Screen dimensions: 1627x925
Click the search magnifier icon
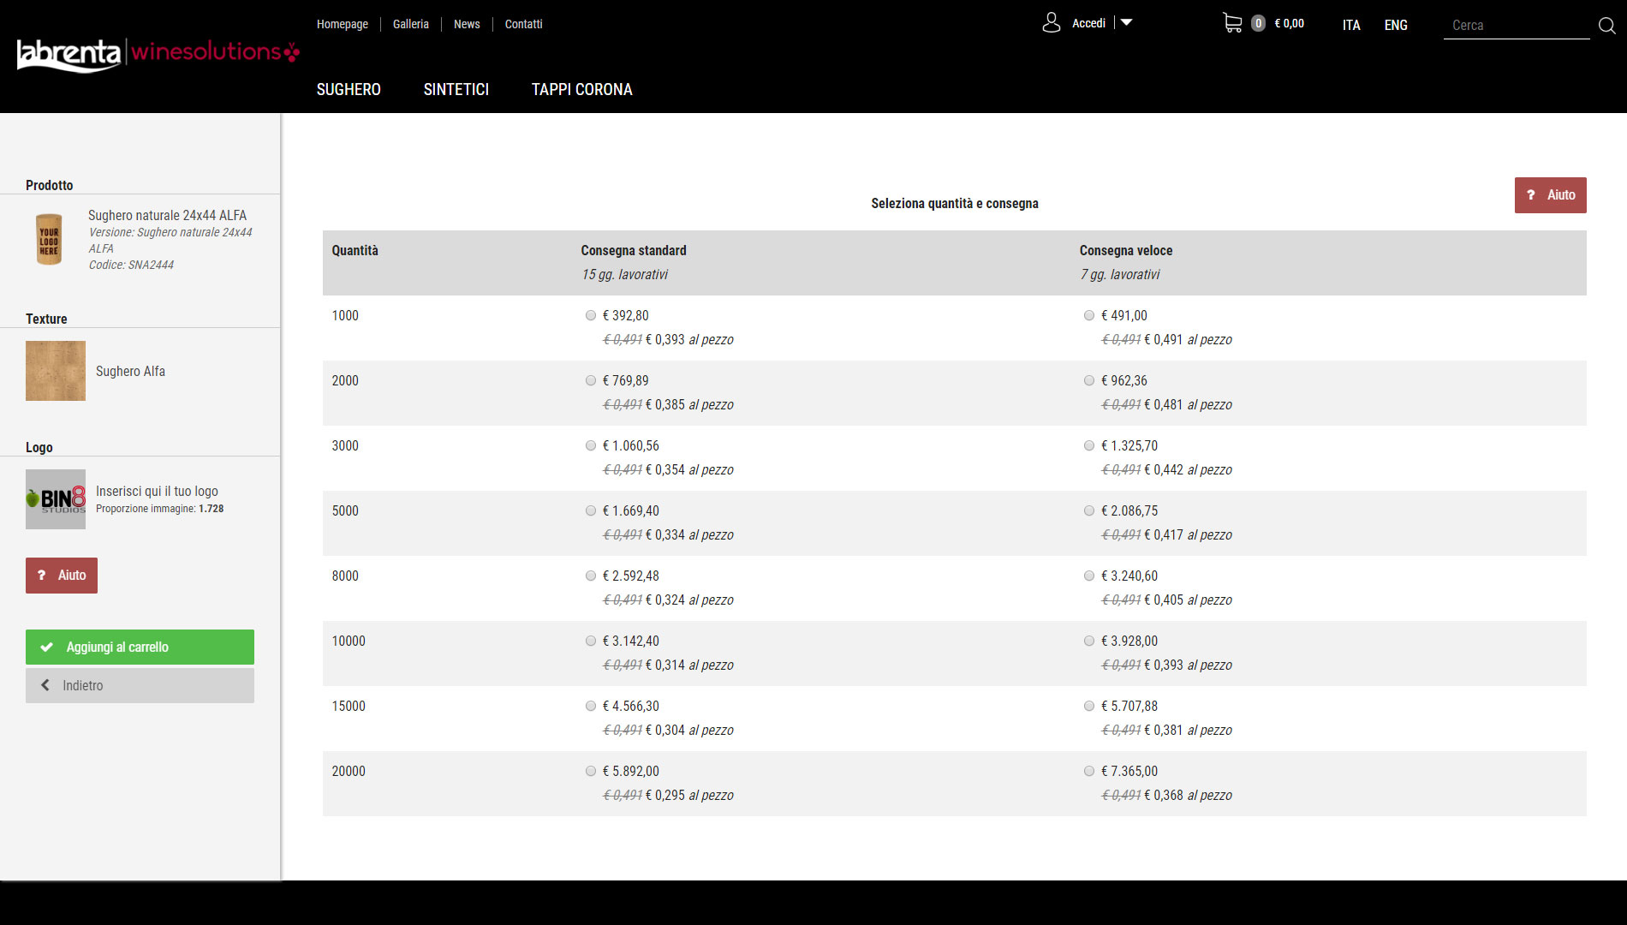[x=1606, y=26]
